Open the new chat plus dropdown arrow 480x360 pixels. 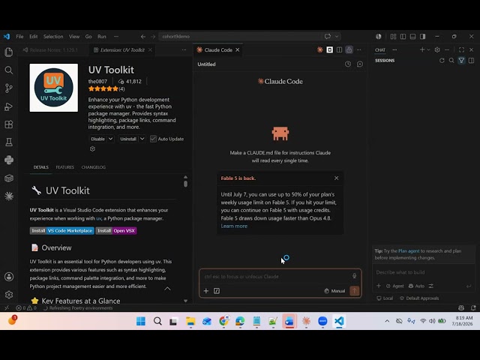[428, 49]
